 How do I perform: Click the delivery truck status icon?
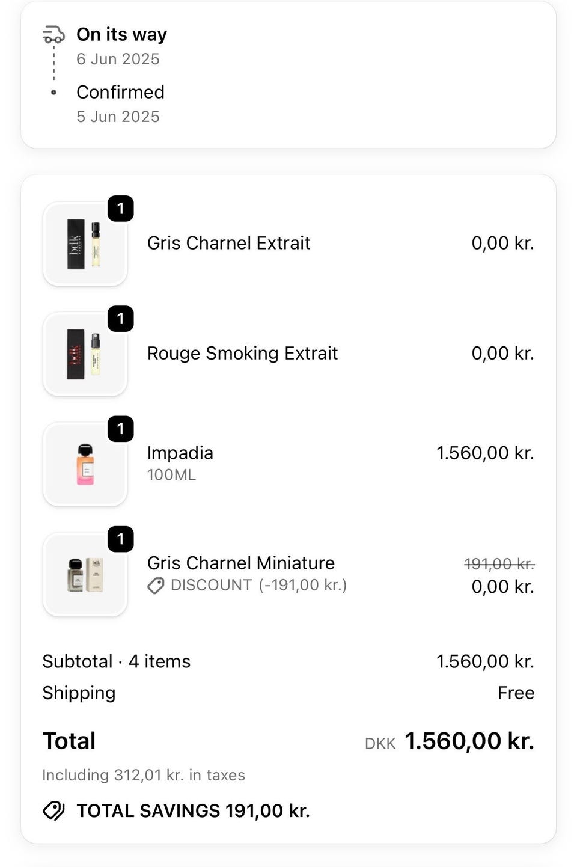tap(53, 35)
